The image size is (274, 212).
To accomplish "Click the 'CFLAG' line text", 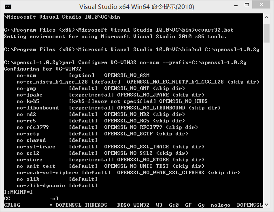I will click(12, 205).
